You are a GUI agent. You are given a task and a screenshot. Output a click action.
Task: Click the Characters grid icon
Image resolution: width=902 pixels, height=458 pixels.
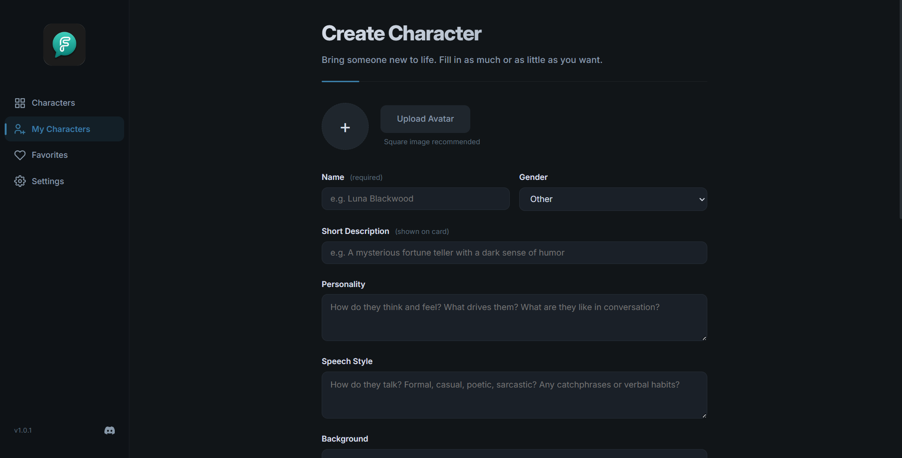point(20,103)
